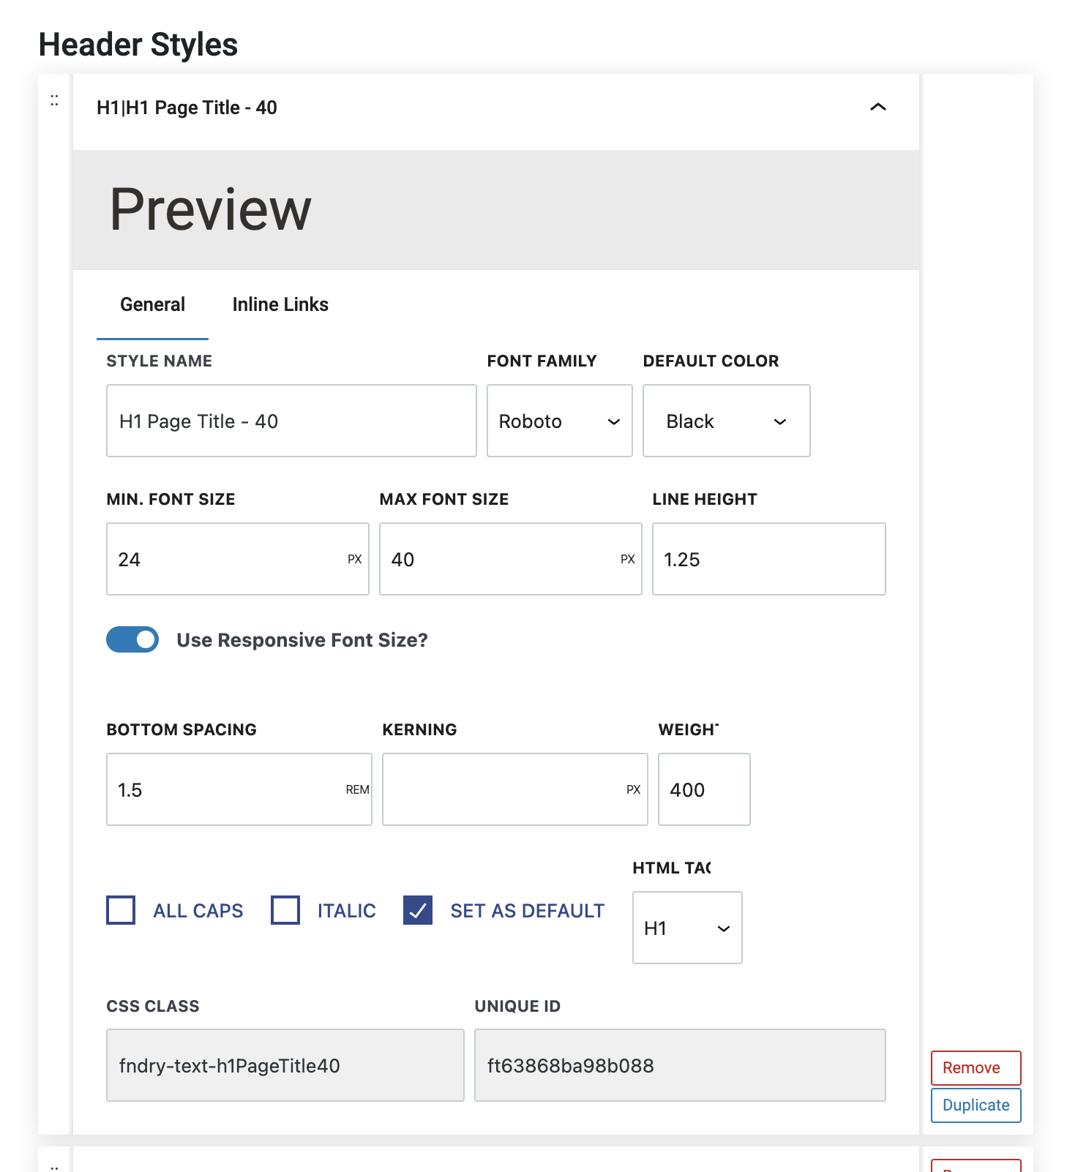The image size is (1067, 1172).
Task: Check the Italic checkbox
Action: click(285, 910)
